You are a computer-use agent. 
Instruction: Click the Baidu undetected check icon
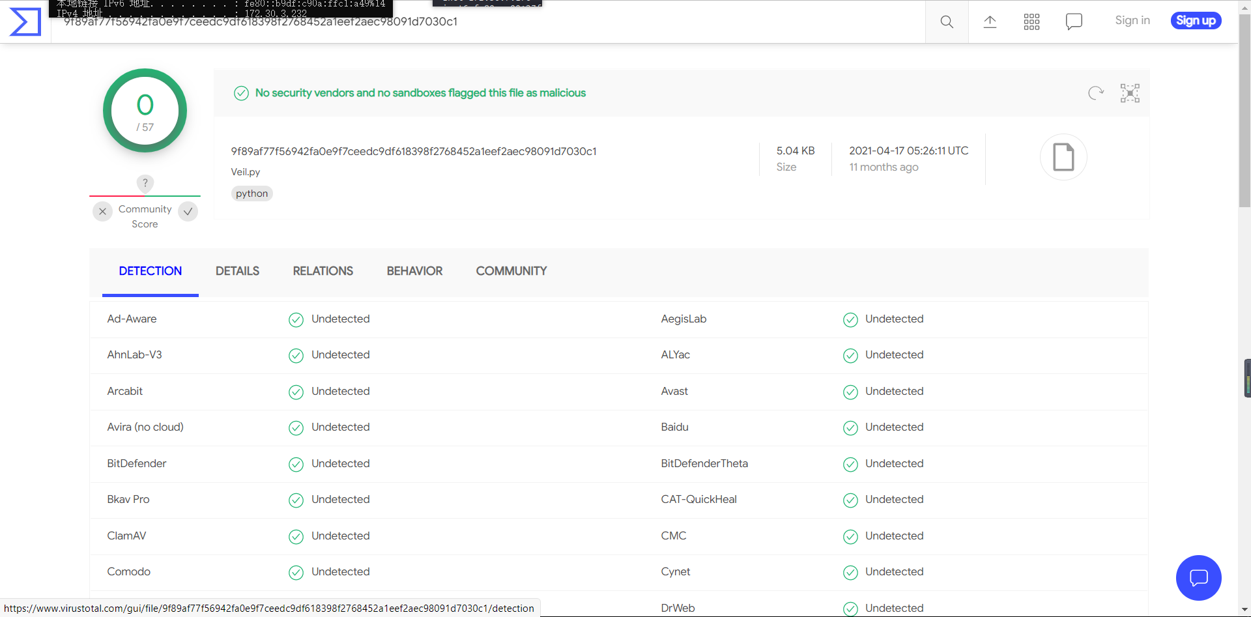(x=850, y=428)
